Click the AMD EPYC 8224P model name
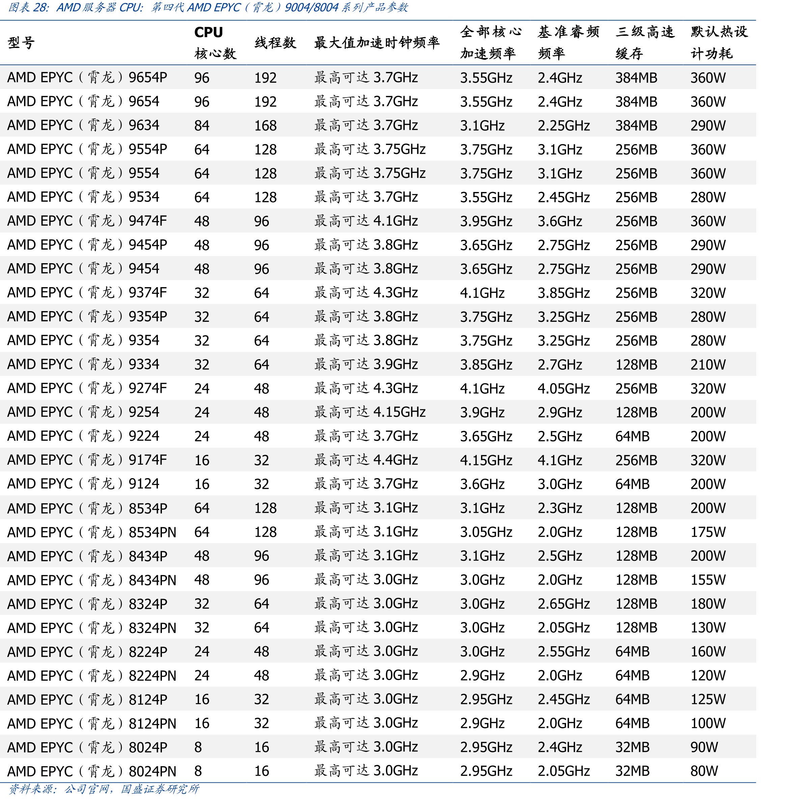 tap(87, 652)
